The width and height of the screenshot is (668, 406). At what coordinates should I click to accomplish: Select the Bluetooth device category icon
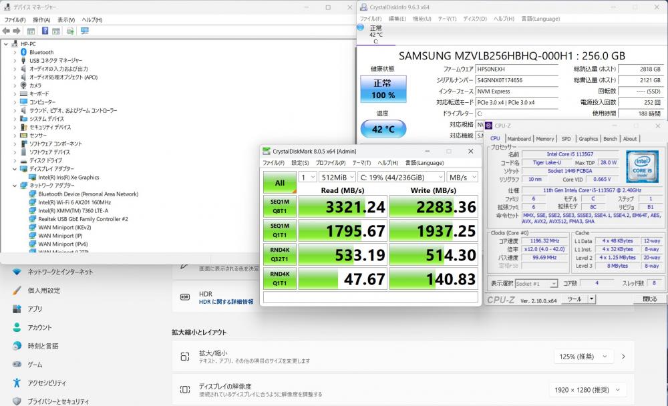pos(23,52)
